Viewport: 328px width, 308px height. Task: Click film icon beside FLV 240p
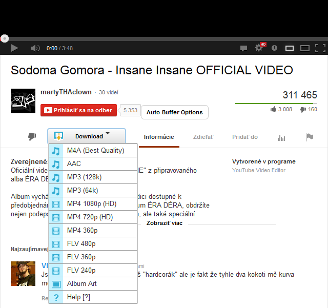(x=56, y=271)
